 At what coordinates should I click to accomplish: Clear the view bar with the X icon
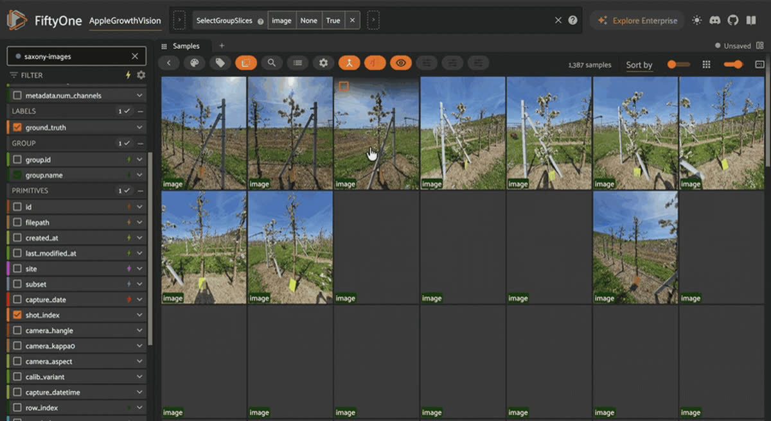pyautogui.click(x=558, y=21)
